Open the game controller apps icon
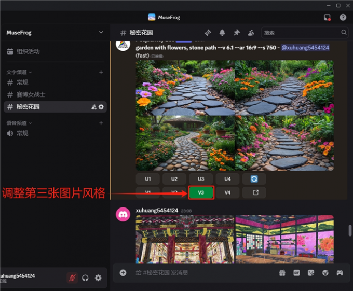 click(340, 273)
